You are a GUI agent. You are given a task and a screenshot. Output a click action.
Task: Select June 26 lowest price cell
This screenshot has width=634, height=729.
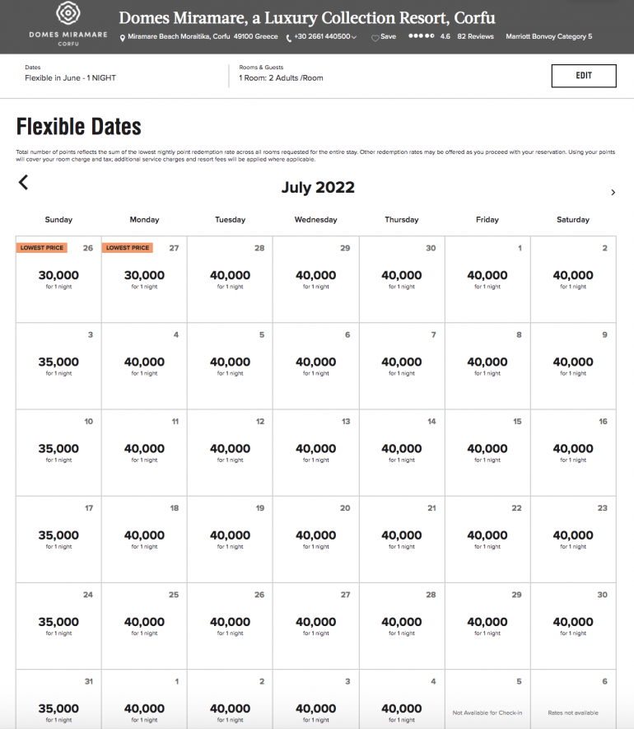(x=58, y=279)
